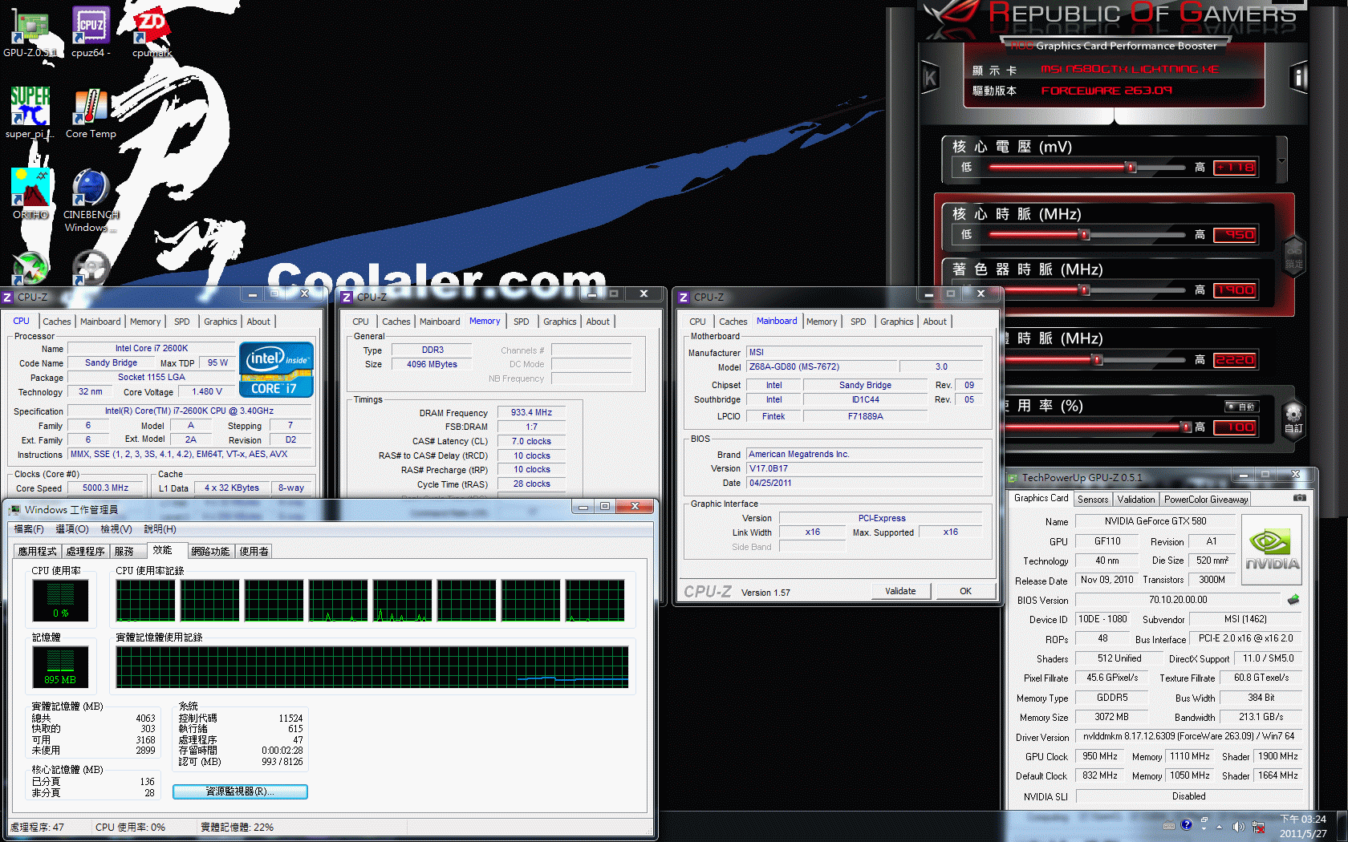Click the Intel Core i7 2600K name field
This screenshot has width=1348, height=842.
click(x=152, y=348)
